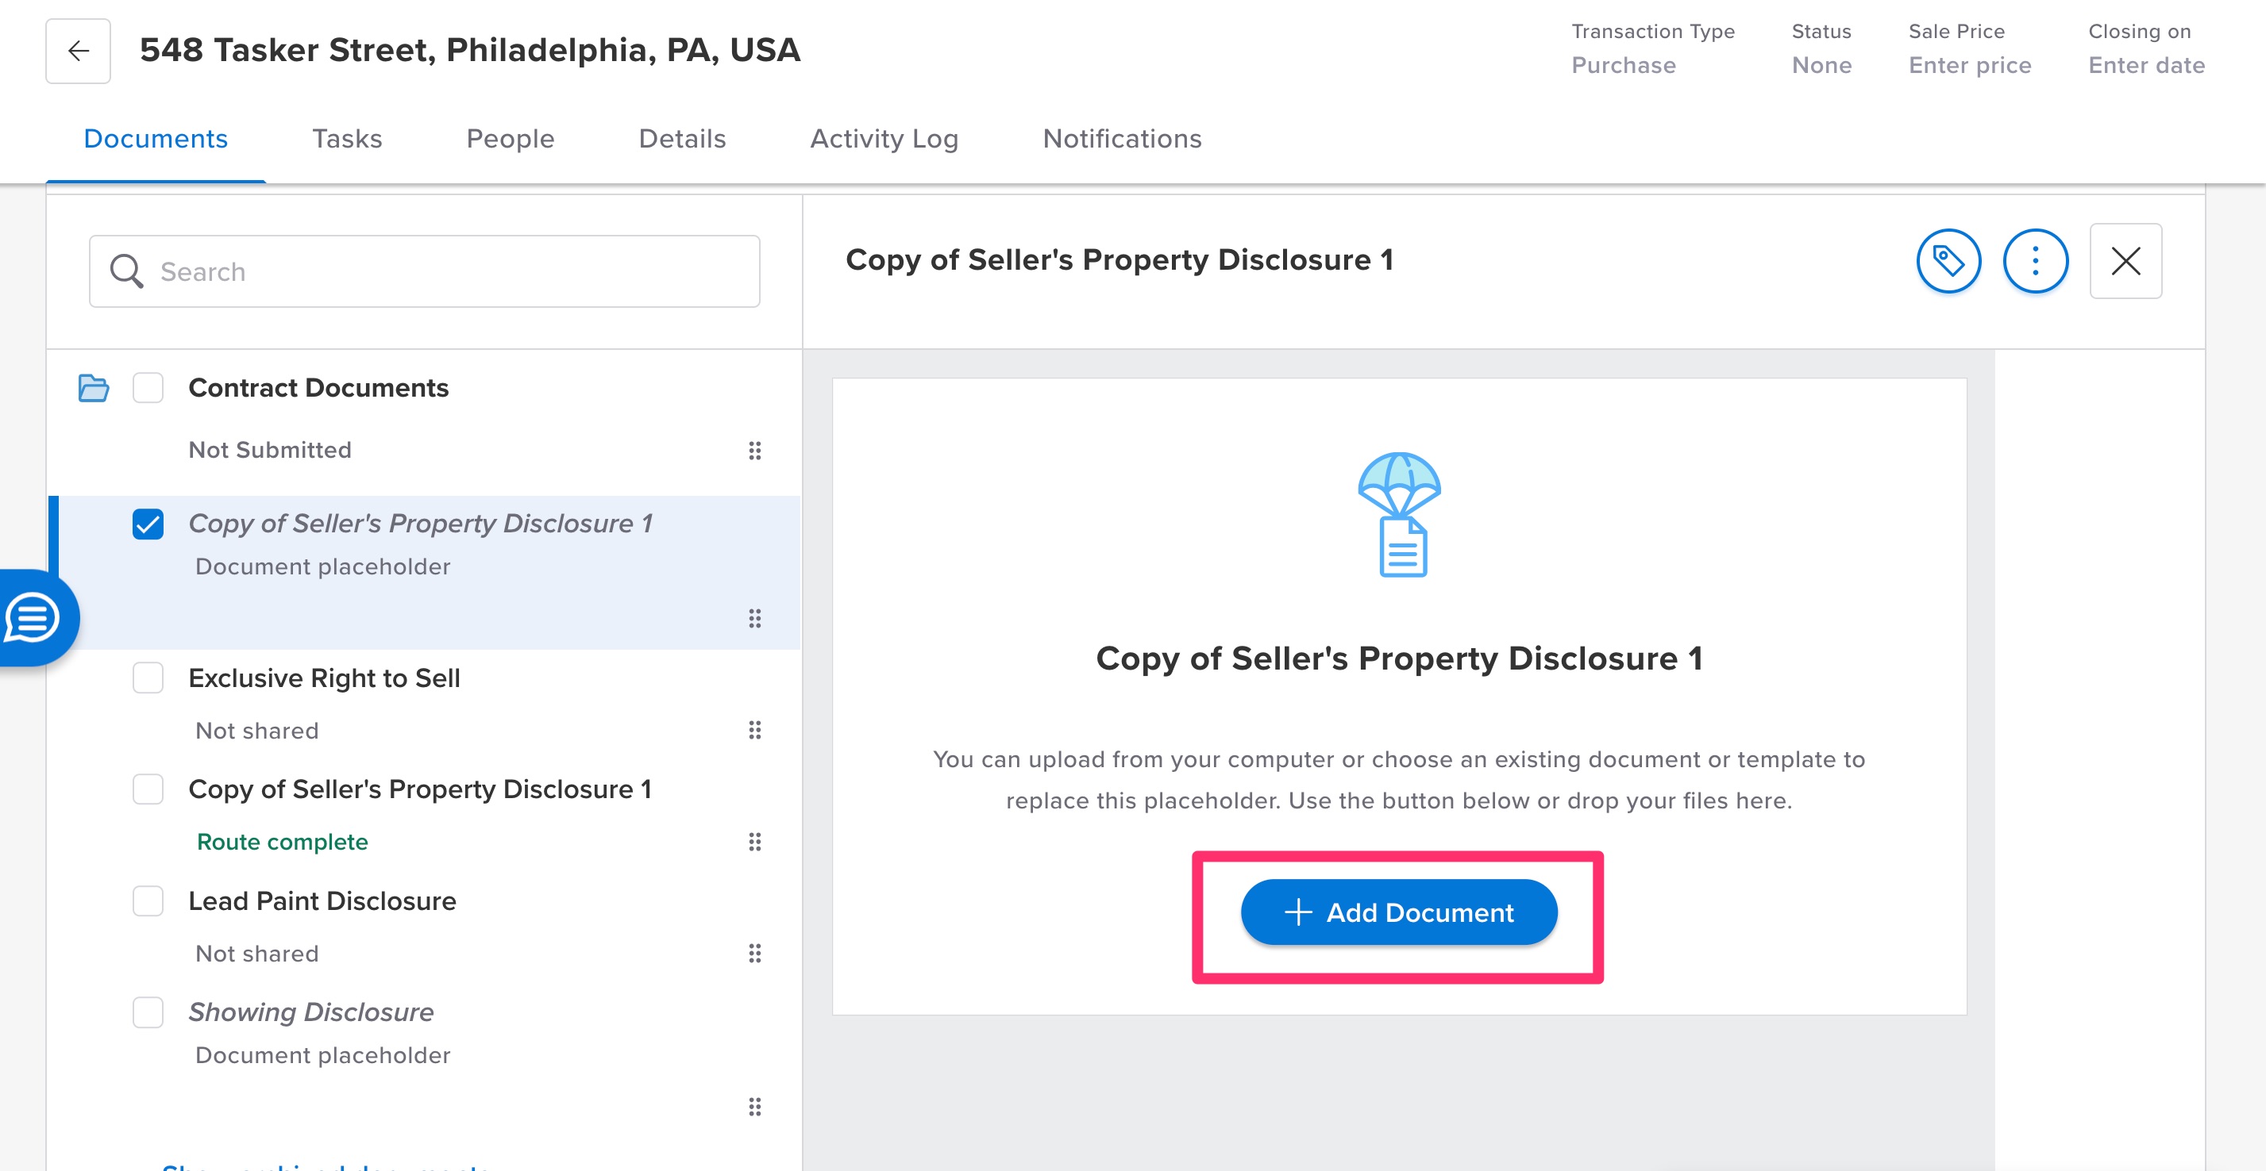This screenshot has width=2266, height=1171.
Task: Open the three-dot document options menu
Action: click(2037, 260)
